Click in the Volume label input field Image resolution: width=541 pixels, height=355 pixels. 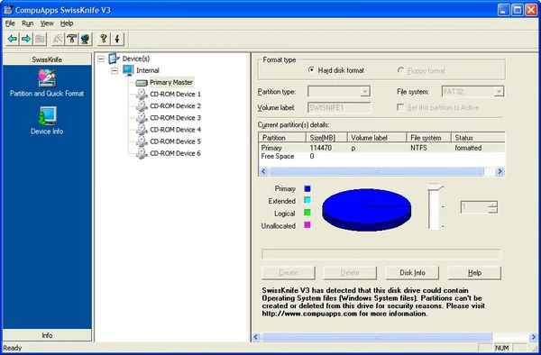pyautogui.click(x=339, y=107)
